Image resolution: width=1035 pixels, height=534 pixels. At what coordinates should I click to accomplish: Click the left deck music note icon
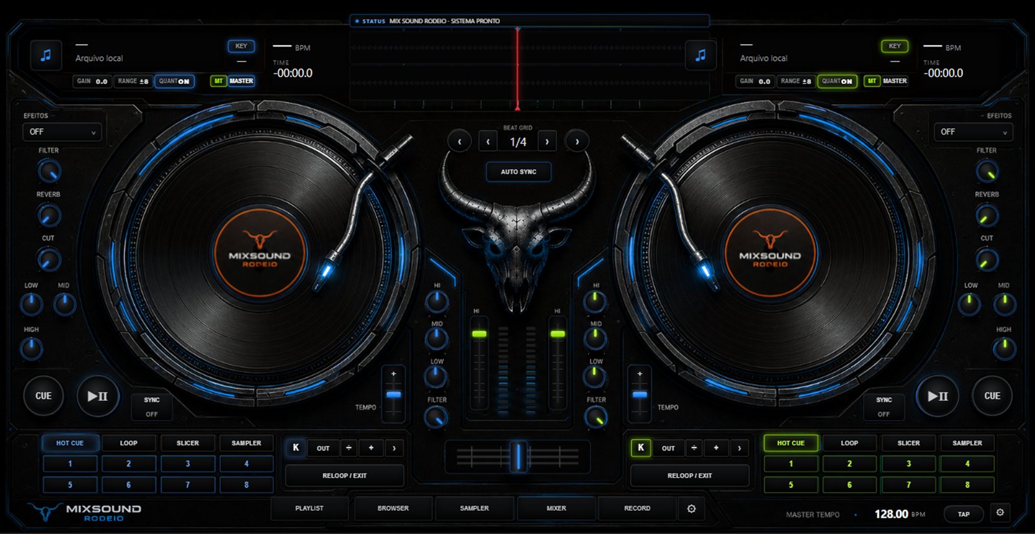pos(46,56)
